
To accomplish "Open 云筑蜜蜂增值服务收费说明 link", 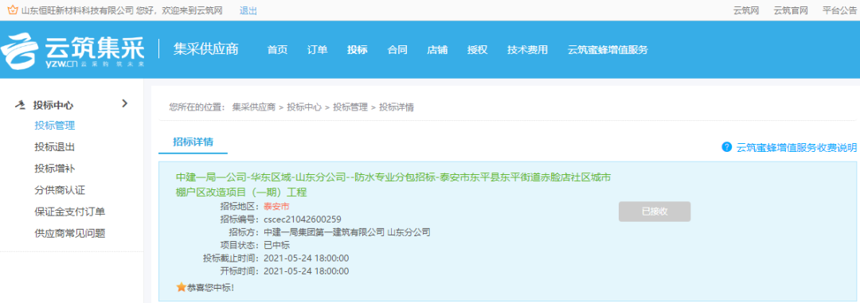I will click(x=796, y=147).
